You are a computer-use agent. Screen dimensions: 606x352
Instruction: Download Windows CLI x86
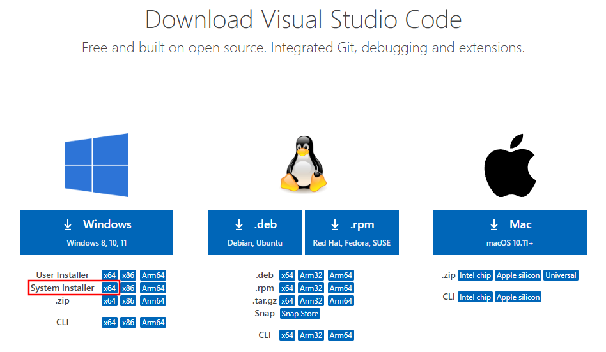tap(128, 322)
